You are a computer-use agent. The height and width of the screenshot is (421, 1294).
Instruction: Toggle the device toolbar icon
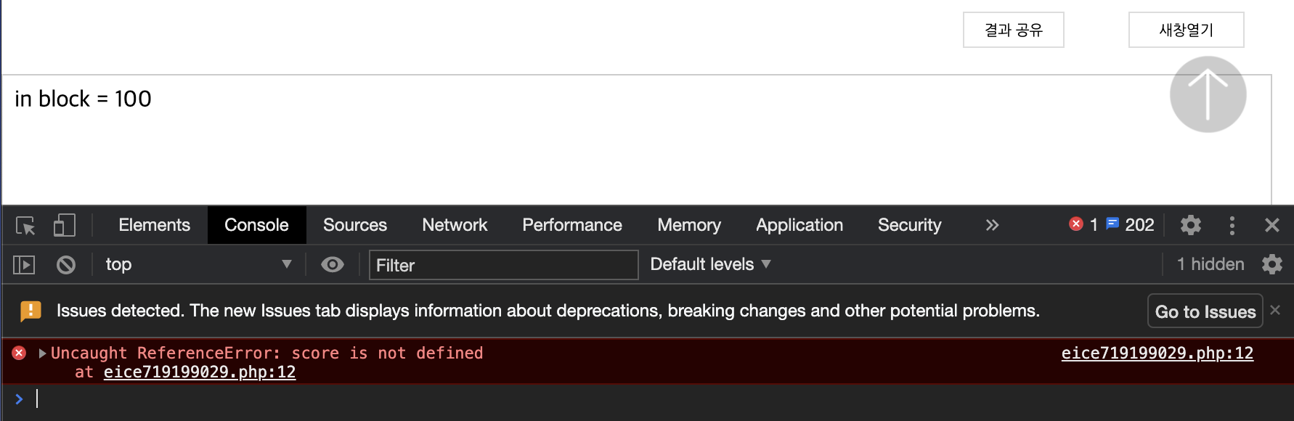tap(65, 225)
